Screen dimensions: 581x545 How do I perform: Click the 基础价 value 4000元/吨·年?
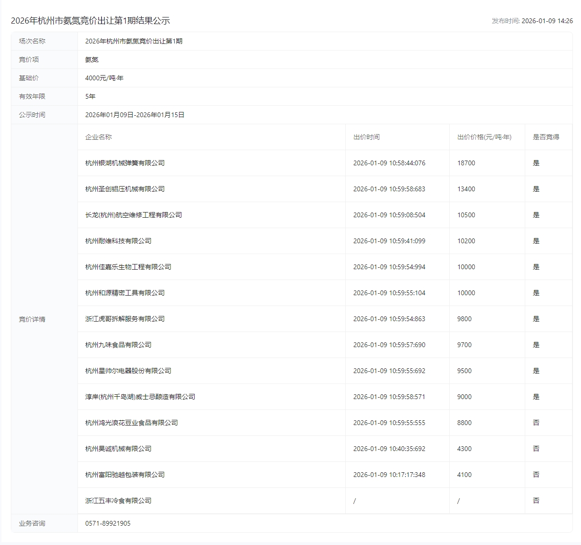(104, 78)
